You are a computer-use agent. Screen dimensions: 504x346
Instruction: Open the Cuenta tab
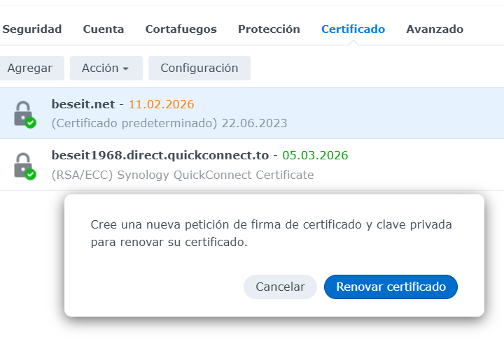click(104, 29)
